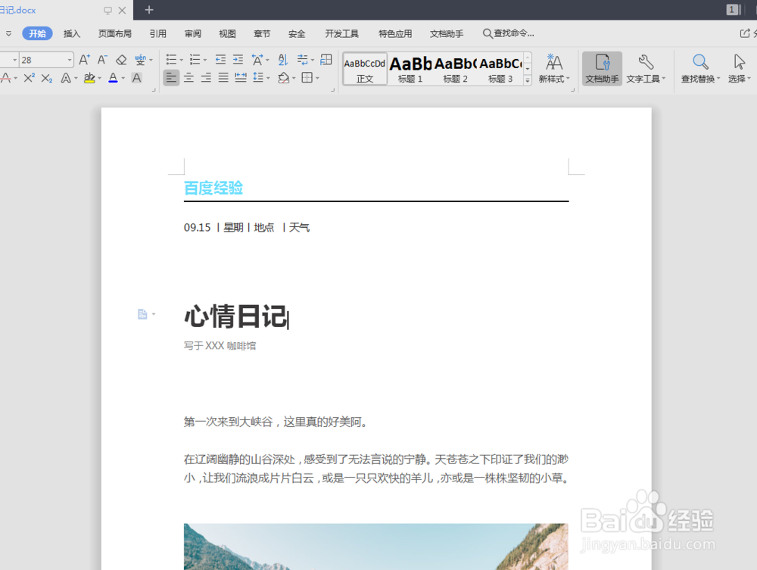Expand the font color dropdown arrow

[x=121, y=78]
